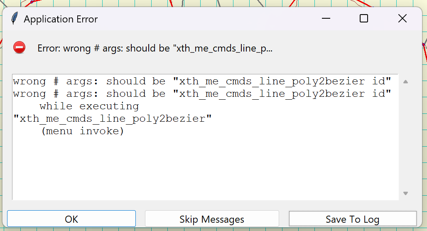Click the truncated error summary message
Image resolution: width=427 pixels, height=231 pixels.
coord(155,48)
